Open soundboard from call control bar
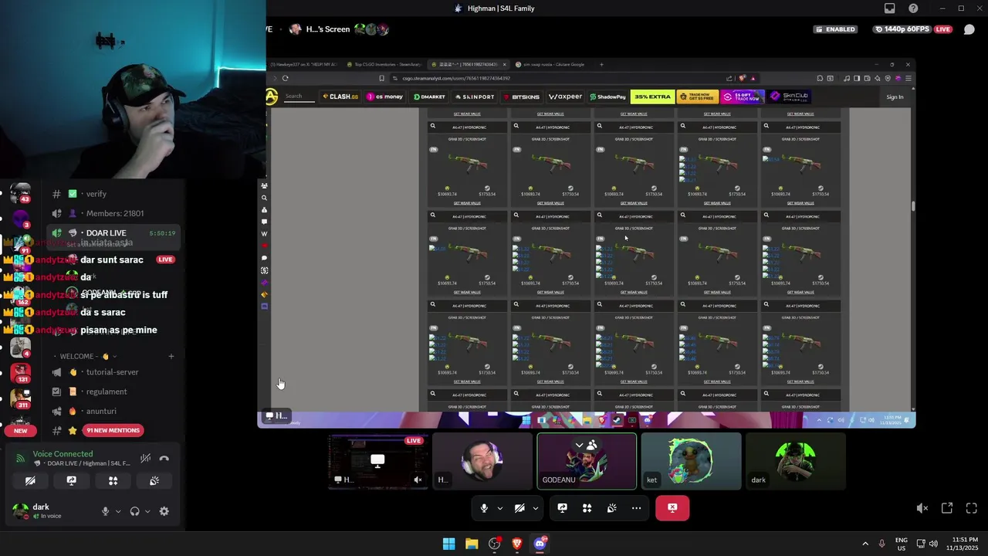The image size is (988, 556). (611, 508)
